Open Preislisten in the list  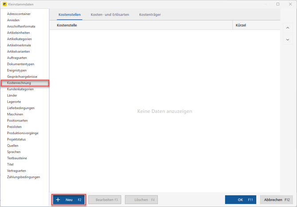click(x=14, y=126)
